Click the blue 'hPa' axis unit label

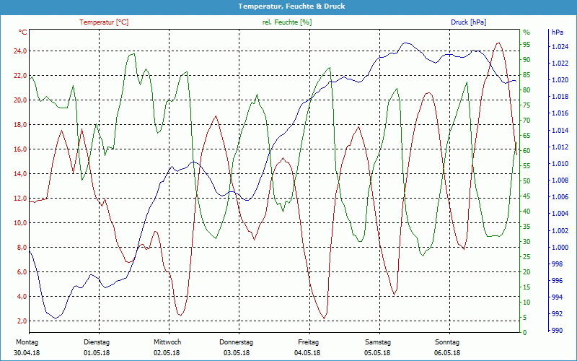coord(557,32)
